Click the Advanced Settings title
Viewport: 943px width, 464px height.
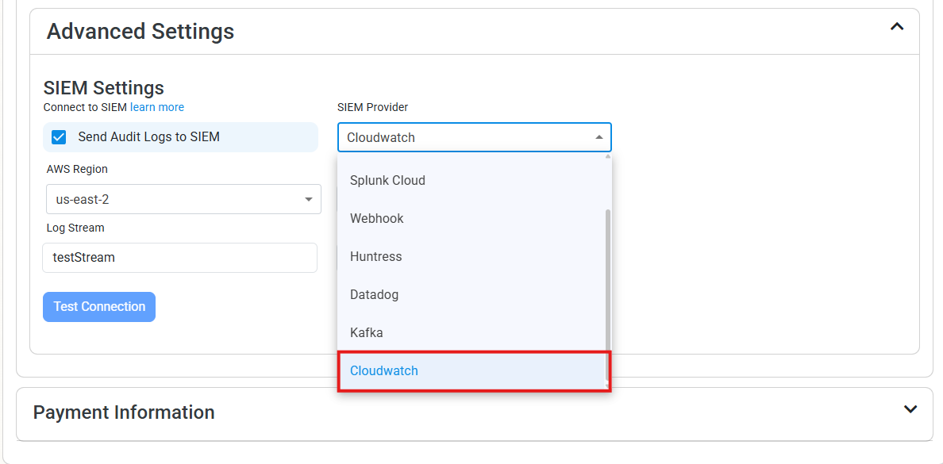140,31
